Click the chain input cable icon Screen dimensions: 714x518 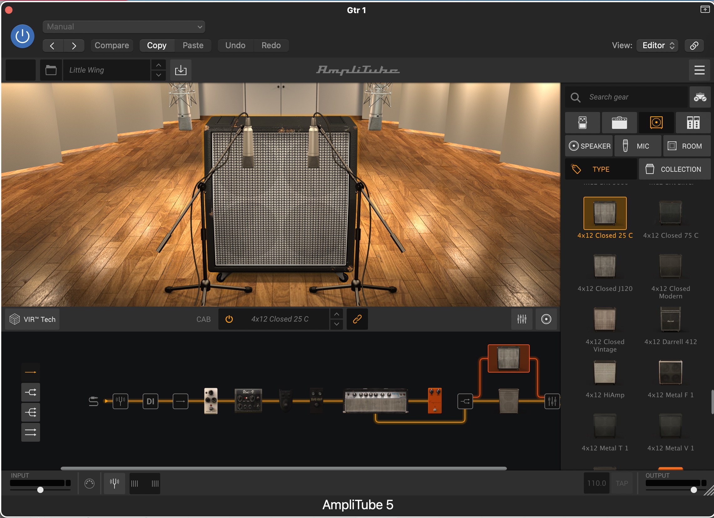[94, 401]
